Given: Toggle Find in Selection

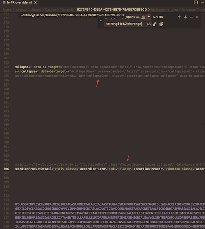Looking at the screenshot, I should click(191, 17).
